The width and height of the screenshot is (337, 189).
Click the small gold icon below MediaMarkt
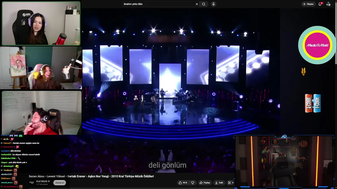[303, 71]
